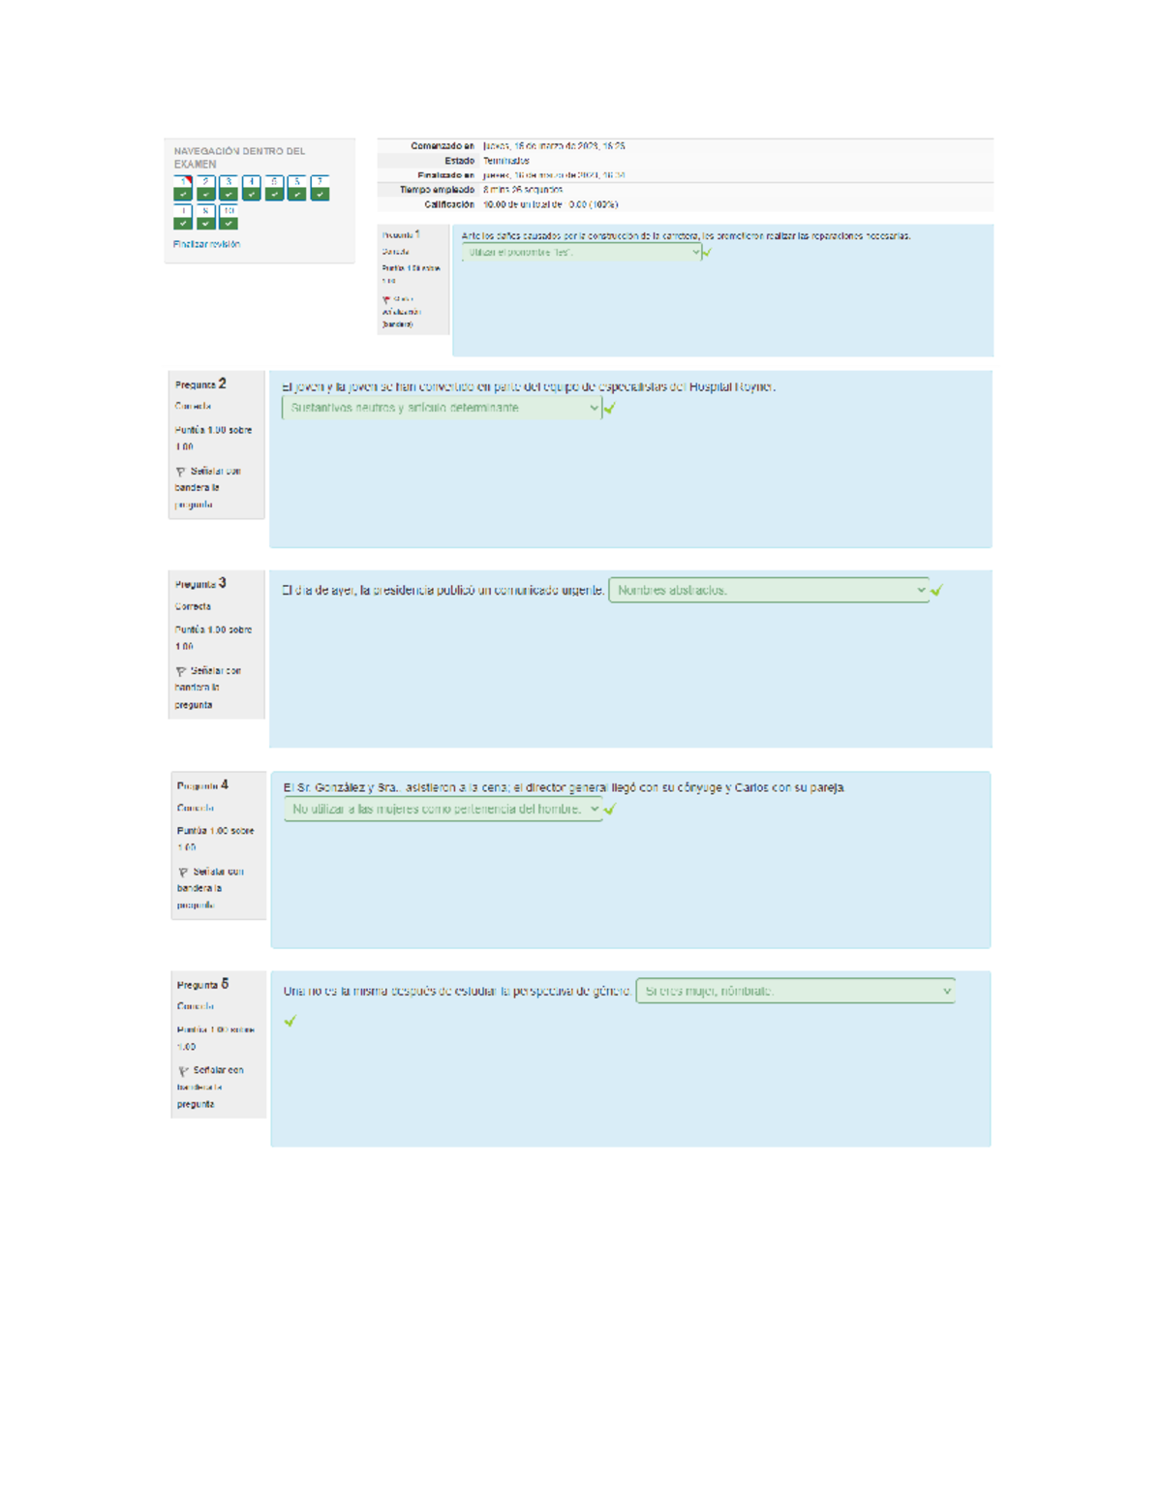Click the 'Pregunta 4' heading

point(202,785)
